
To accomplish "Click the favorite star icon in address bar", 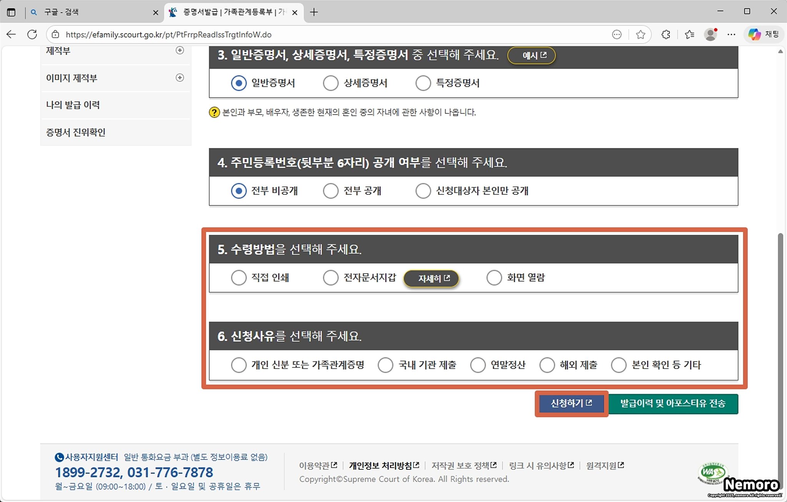I will point(640,35).
